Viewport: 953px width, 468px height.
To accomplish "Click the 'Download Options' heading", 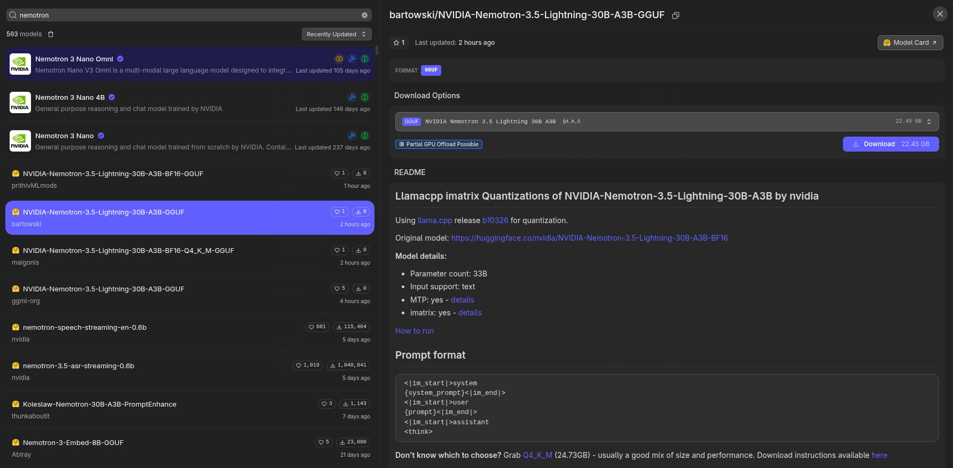I will tap(427, 96).
